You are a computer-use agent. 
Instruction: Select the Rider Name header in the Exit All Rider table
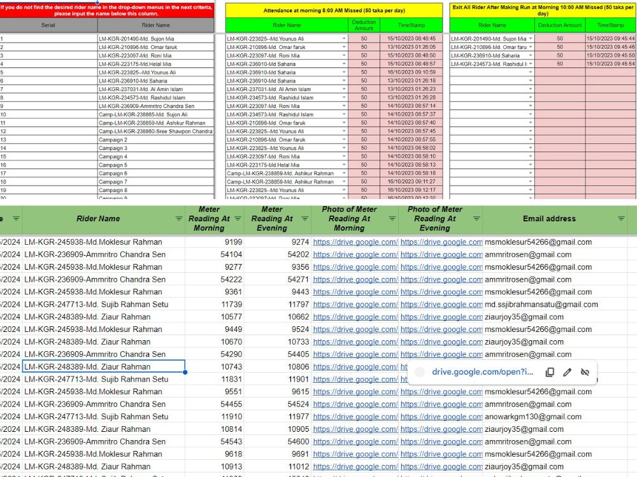pos(492,25)
